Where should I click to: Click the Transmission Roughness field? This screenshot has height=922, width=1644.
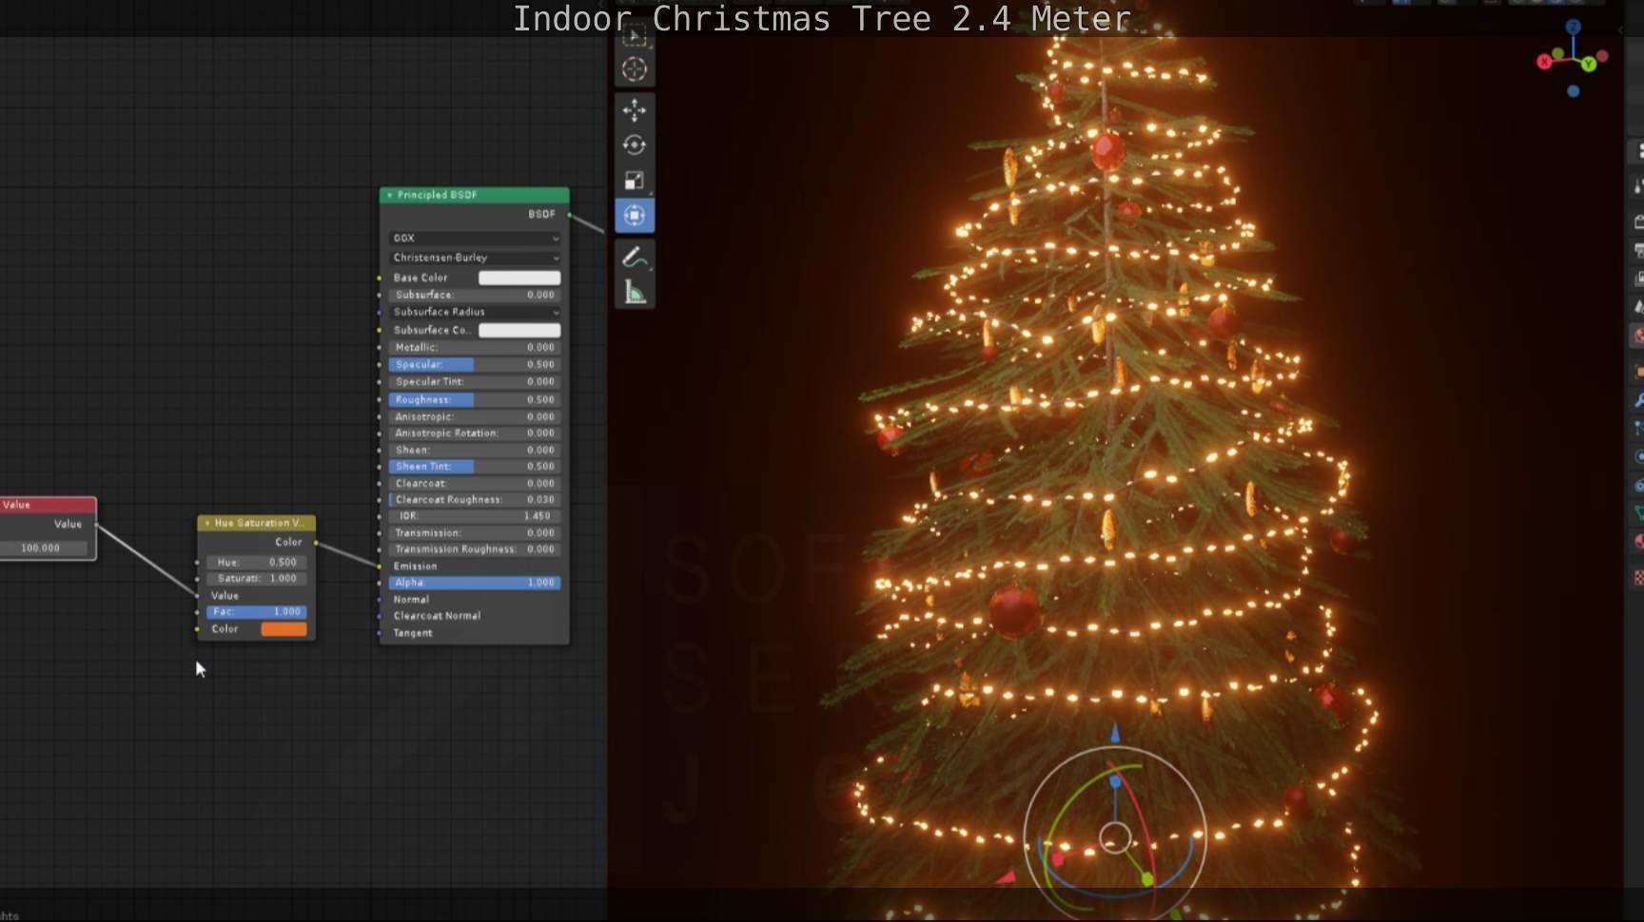pos(475,549)
